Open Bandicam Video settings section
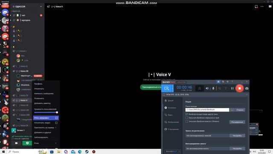The image size is (273, 154). click(169, 115)
